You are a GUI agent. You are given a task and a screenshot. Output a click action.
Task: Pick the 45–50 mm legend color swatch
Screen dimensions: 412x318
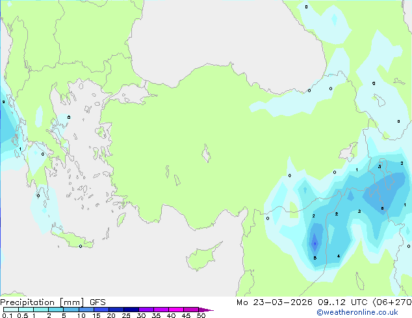point(191,310)
